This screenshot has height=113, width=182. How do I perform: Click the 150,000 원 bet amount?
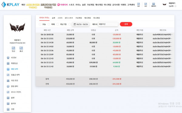click(x=70, y=38)
